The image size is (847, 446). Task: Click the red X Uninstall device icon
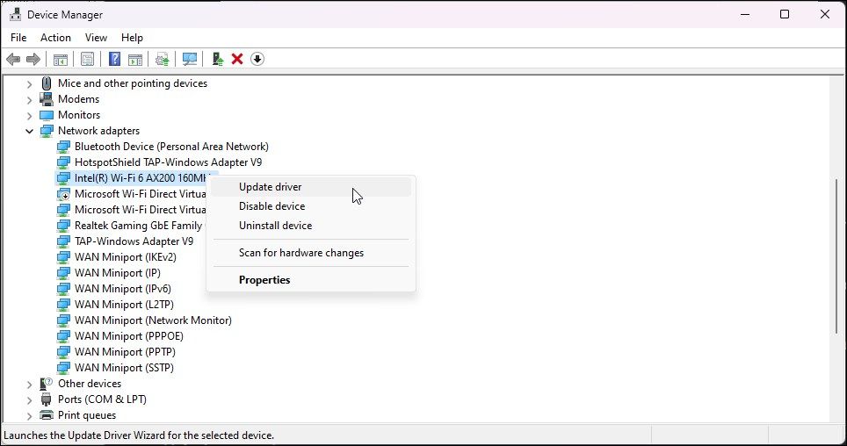[x=237, y=59]
